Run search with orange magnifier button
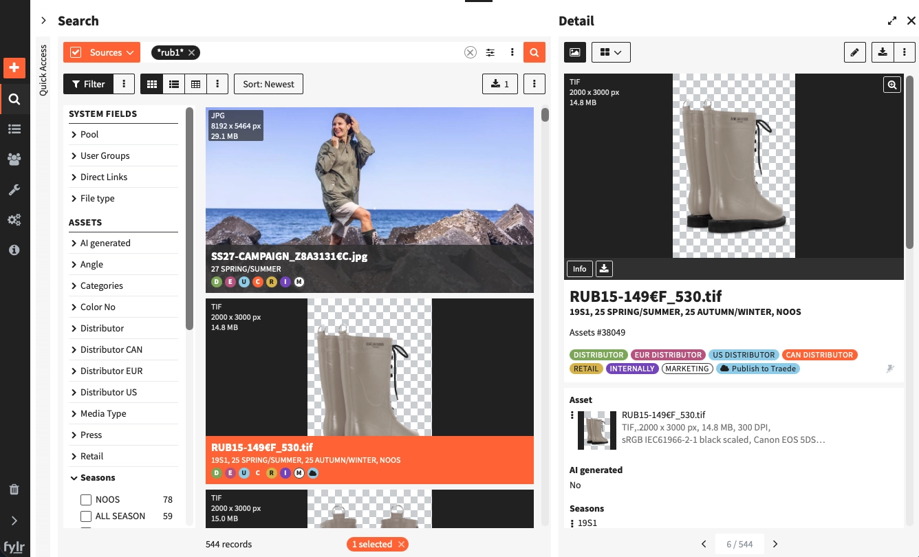The height and width of the screenshot is (557, 919). coord(534,52)
